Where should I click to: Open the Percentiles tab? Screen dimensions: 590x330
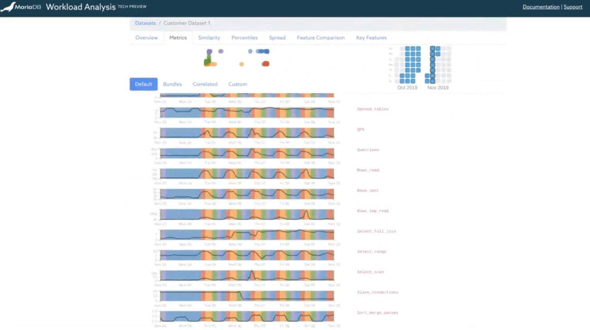244,38
